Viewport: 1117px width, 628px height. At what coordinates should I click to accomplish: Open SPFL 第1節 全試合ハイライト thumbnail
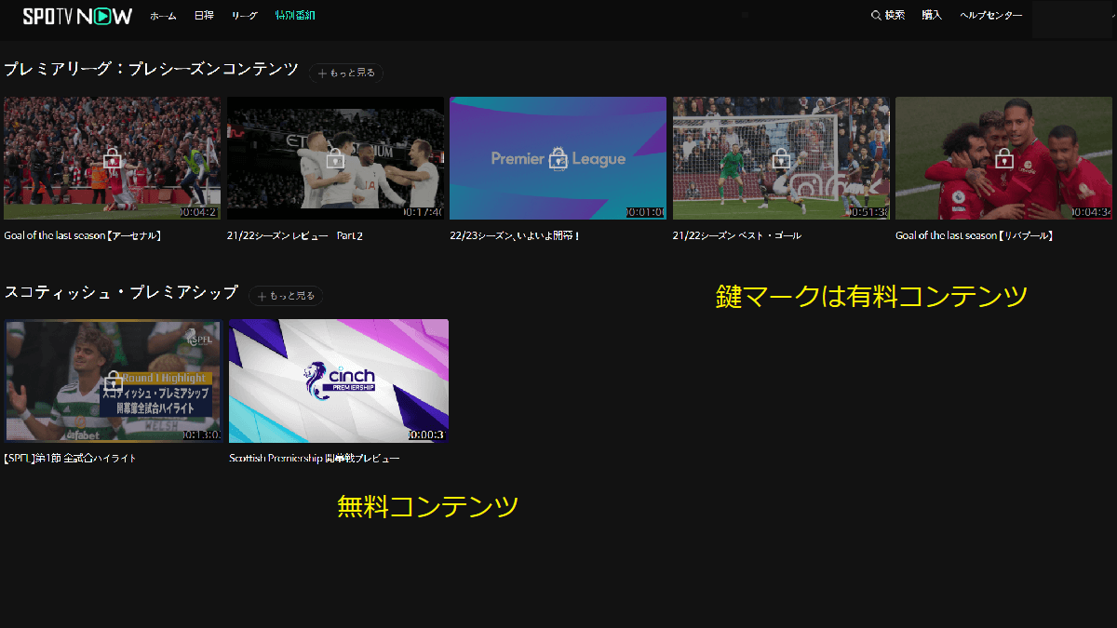pyautogui.click(x=113, y=381)
